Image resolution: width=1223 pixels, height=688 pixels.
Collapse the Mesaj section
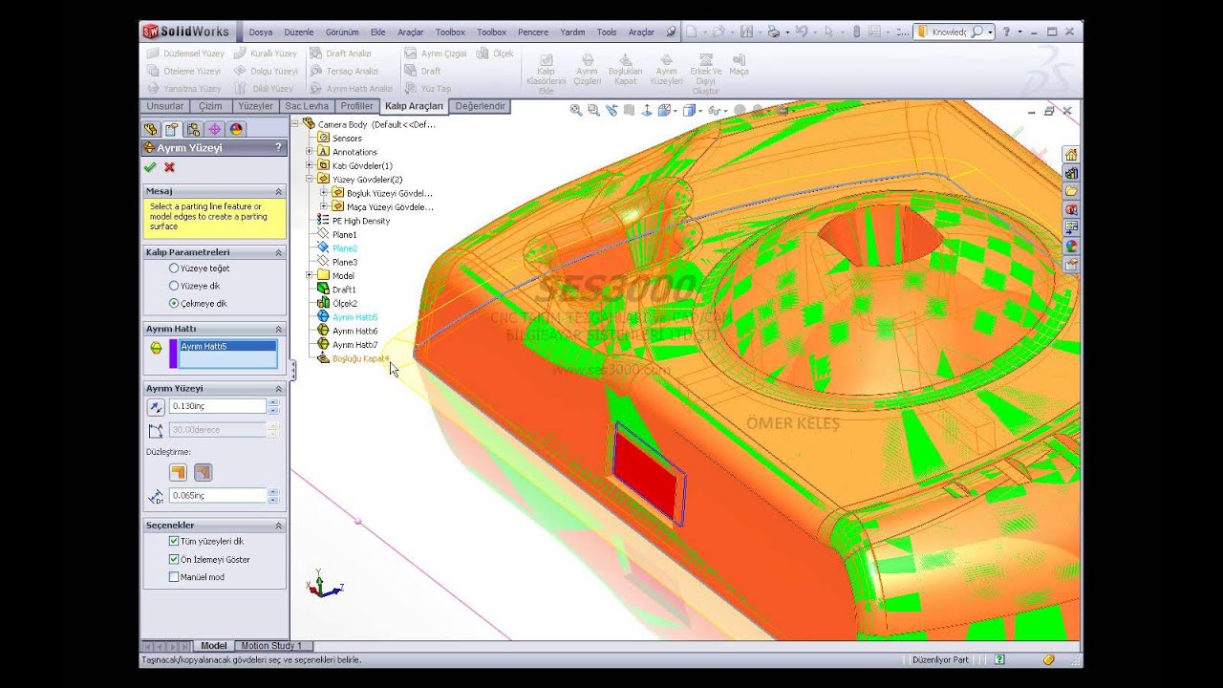point(279,191)
